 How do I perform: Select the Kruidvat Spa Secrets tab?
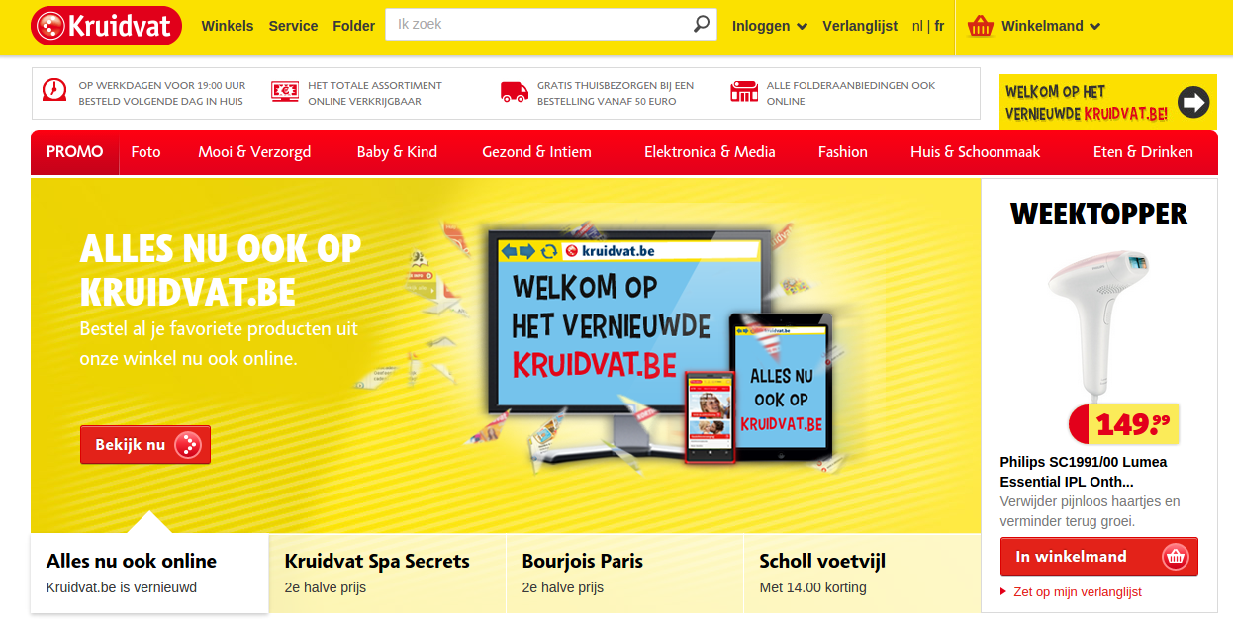pos(387,574)
